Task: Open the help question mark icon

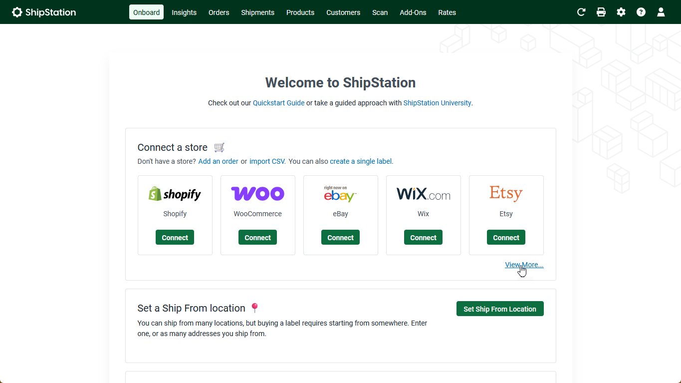Action: (641, 12)
